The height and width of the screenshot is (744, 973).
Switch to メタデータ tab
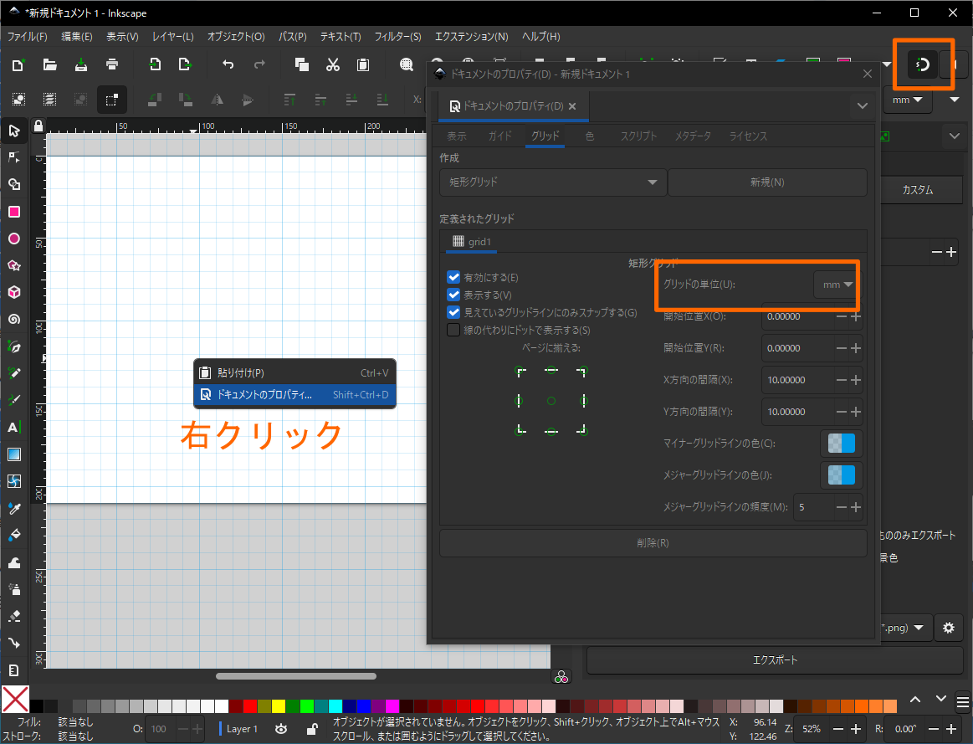693,136
